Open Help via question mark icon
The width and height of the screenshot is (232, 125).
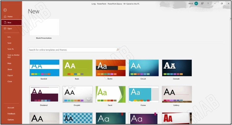click(x=208, y=3)
